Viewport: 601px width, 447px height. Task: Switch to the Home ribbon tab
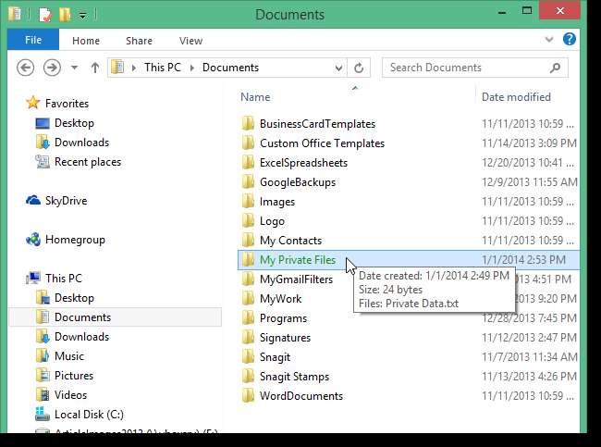pos(86,41)
